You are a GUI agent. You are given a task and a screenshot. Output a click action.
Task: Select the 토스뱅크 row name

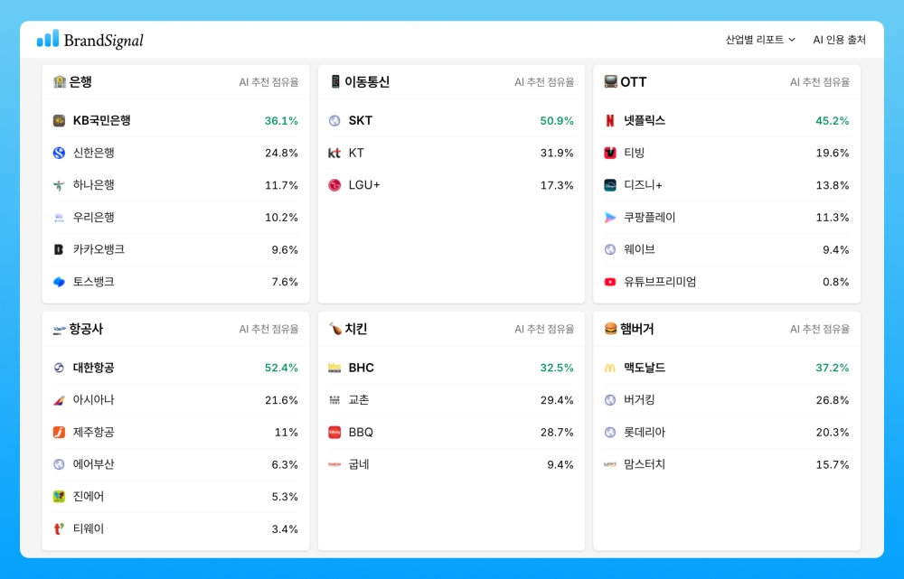tap(94, 282)
